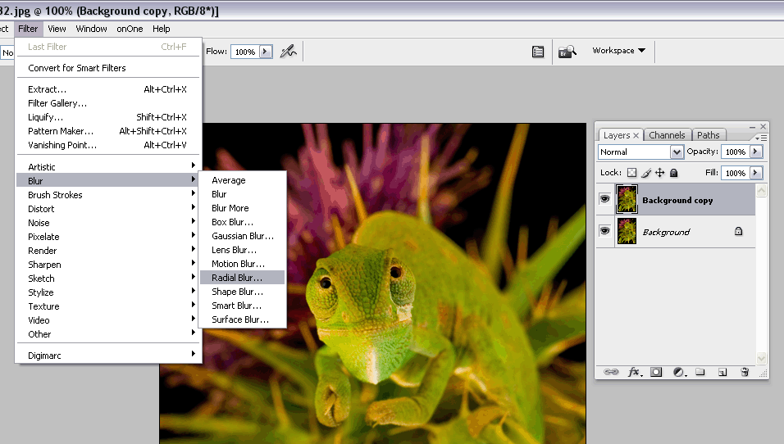Create new fill or adjustment layer
The width and height of the screenshot is (784, 444).
678,371
